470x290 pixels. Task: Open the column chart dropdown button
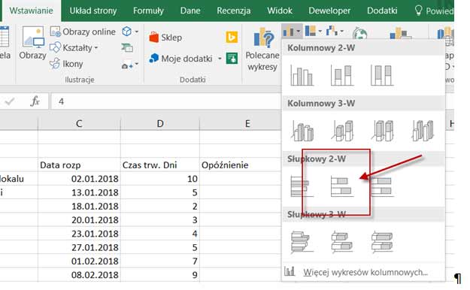tap(292, 31)
